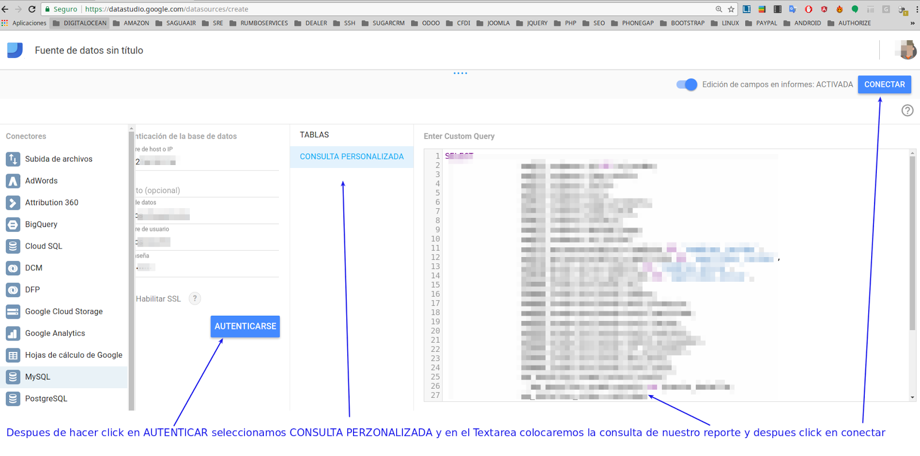Screen dimensions: 920x456
Task: Select the TABLAS tab
Action: [315, 135]
